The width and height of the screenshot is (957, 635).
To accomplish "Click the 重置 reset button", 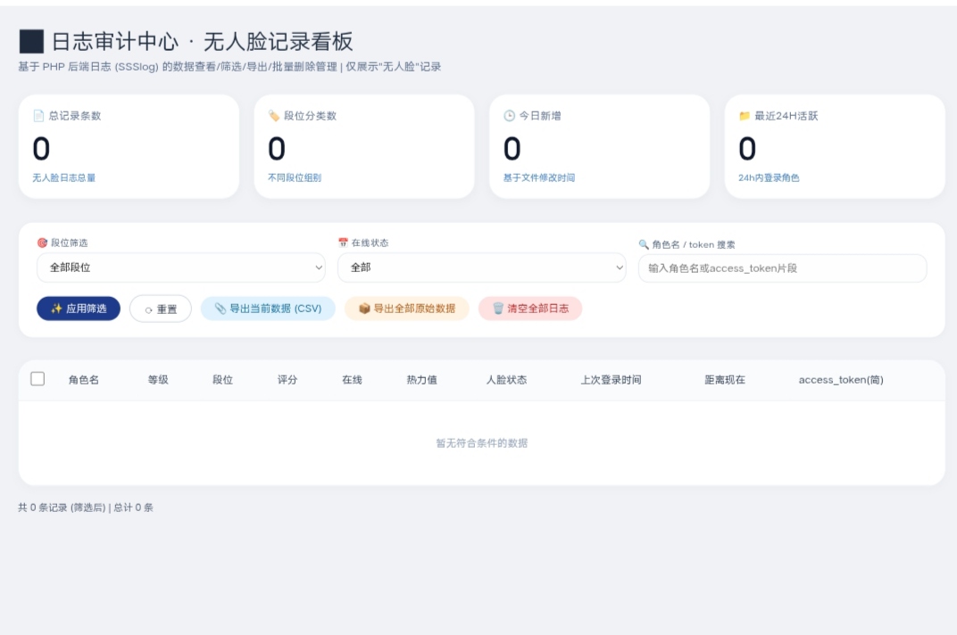I will click(x=161, y=309).
